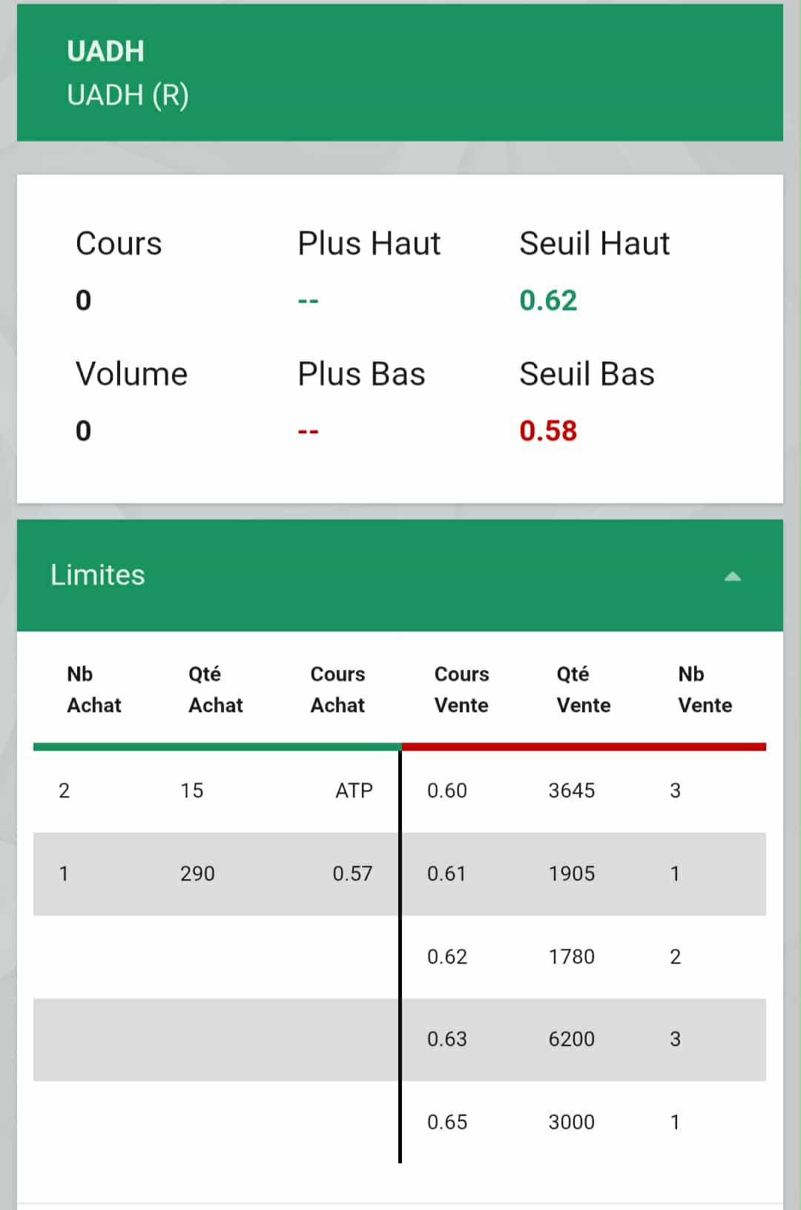Viewport: 801px width, 1210px height.
Task: Click the Limites header title
Action: 98,575
